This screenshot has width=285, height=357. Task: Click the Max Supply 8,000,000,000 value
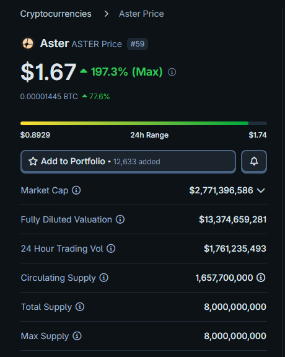coord(235,336)
